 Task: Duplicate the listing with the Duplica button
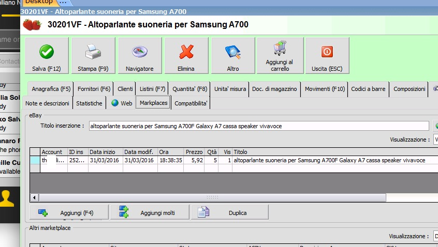pos(230,213)
